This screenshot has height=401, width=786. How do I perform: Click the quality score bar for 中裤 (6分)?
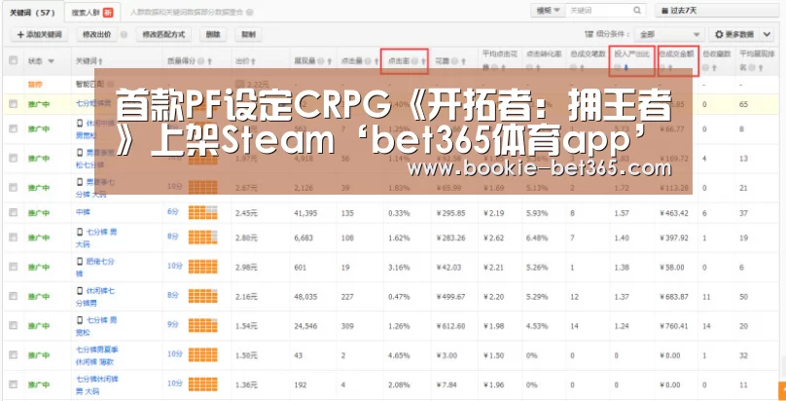[x=203, y=212]
